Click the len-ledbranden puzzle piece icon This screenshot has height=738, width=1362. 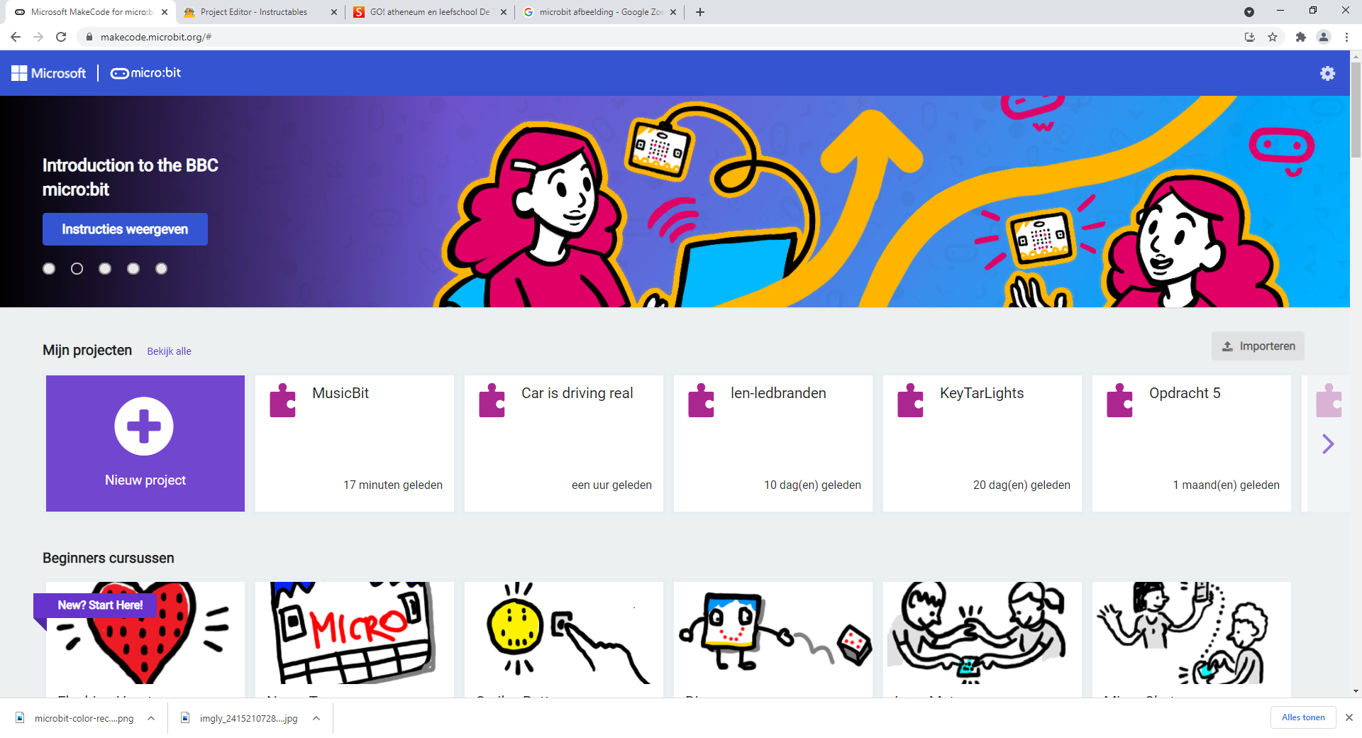tap(701, 401)
